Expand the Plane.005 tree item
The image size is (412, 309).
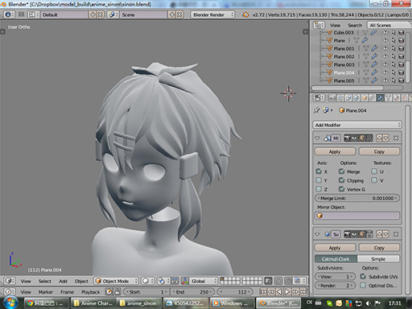click(x=320, y=80)
